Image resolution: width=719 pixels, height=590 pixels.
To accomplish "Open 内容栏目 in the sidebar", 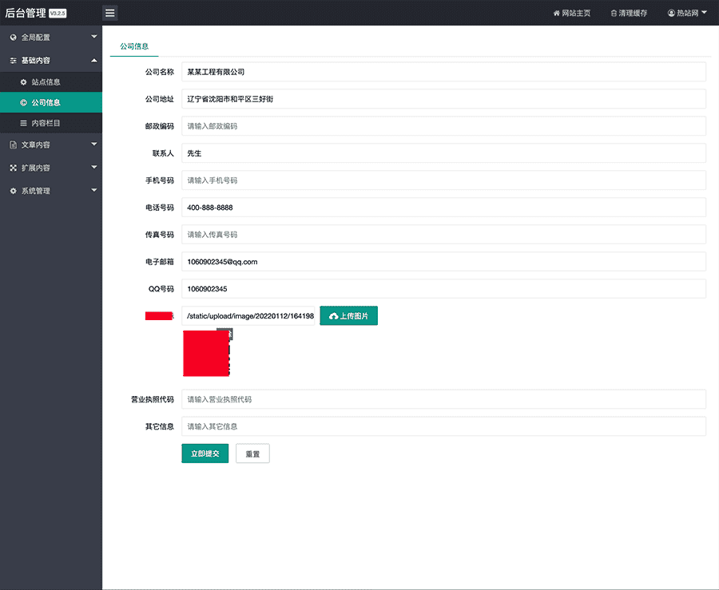I will [51, 123].
